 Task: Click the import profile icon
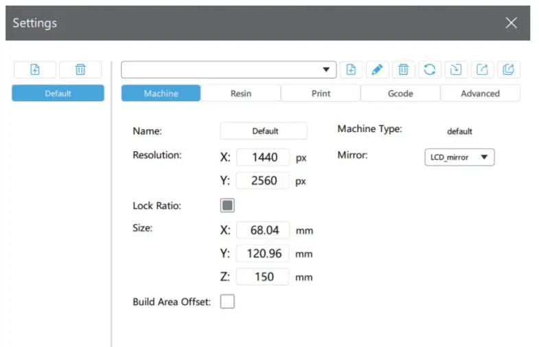coord(456,69)
